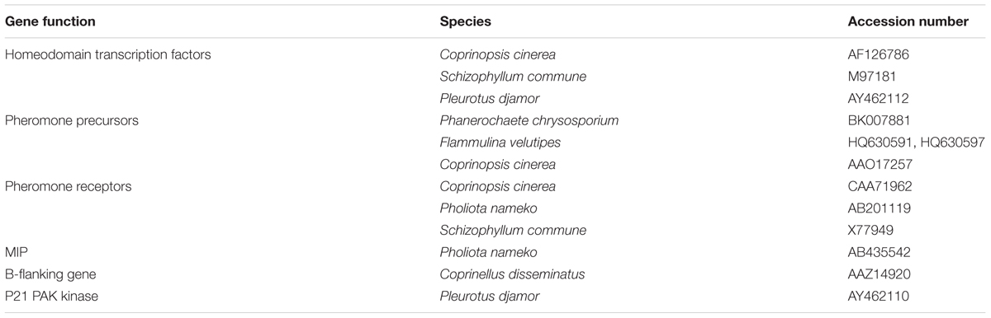Viewport: 991px width, 318px height.
Task: Click the Gene function column header
Action: tap(50, 22)
